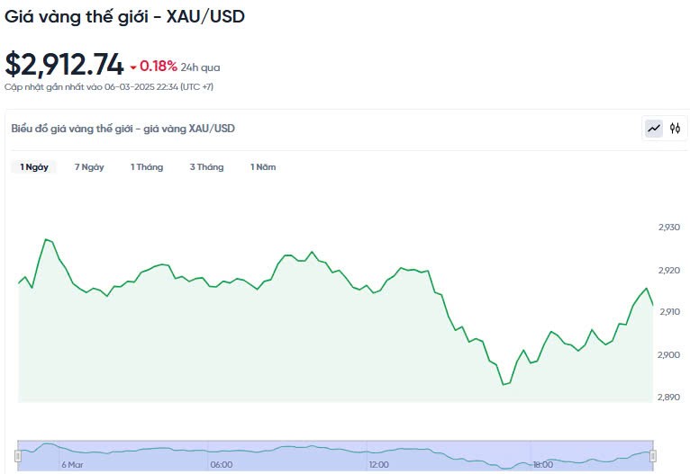Switch to the candlestick chart icon

(675, 129)
